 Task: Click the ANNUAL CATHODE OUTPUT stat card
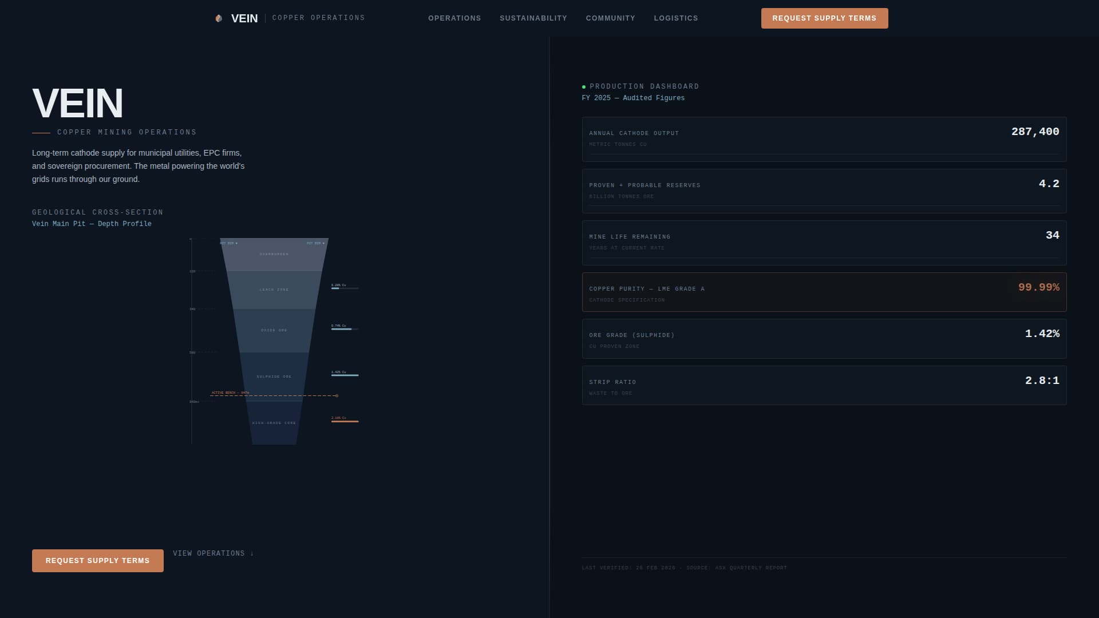point(824,139)
